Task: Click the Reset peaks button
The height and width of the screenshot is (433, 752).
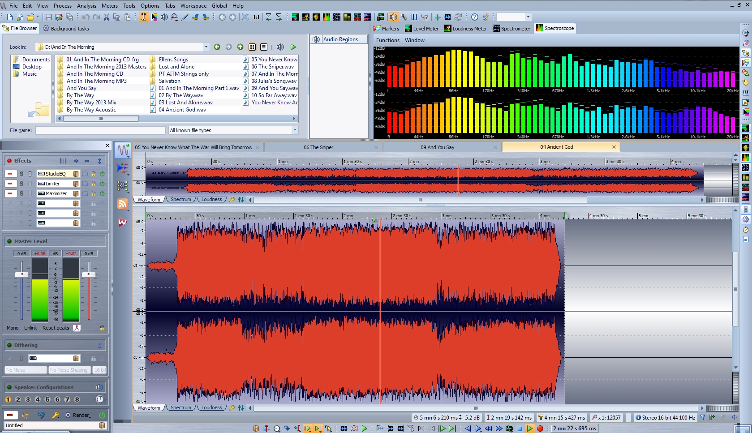Action: (x=56, y=328)
